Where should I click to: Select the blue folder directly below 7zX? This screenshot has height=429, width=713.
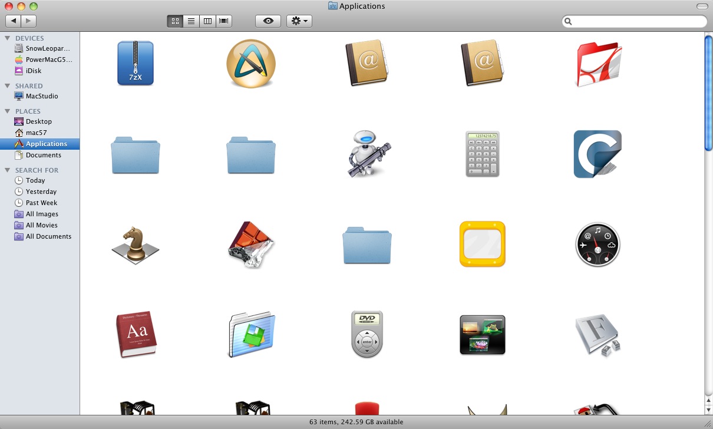coord(136,155)
